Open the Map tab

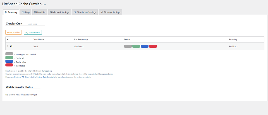coord(26,12)
